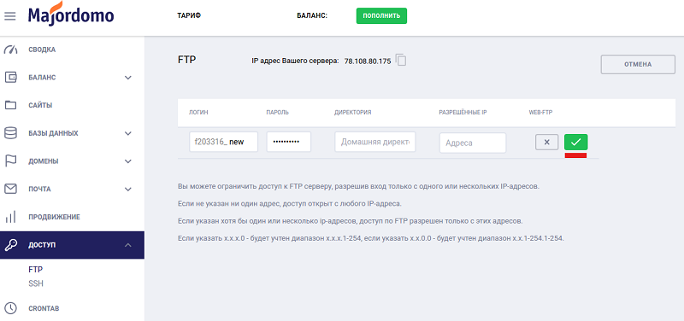
Task: Click the Majordomo logo
Action: click(x=71, y=15)
